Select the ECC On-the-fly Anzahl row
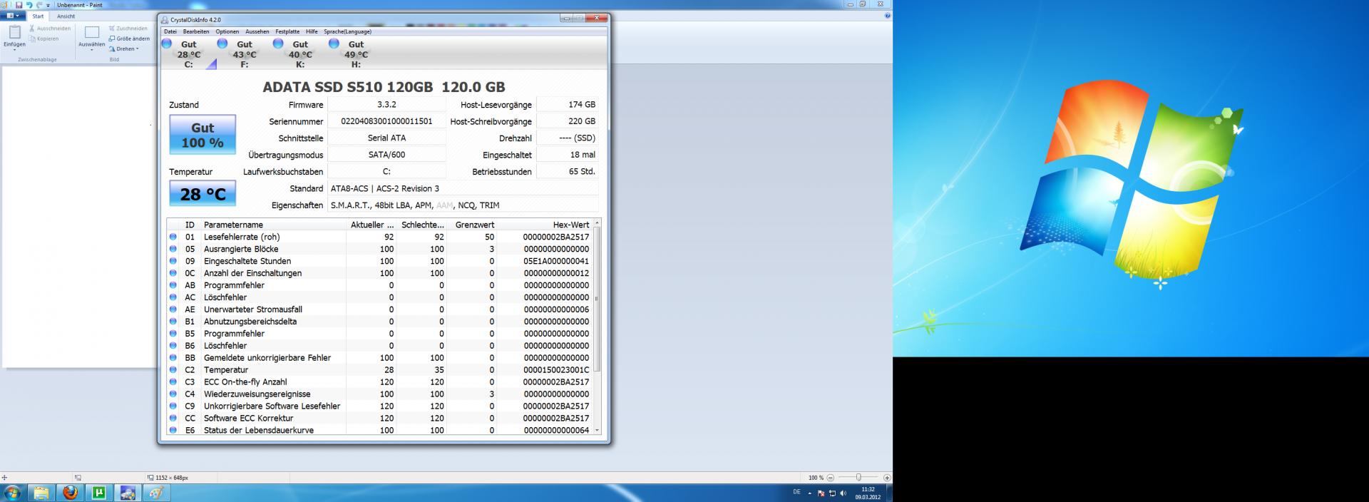Screen dimensions: 1369x502 [x=380, y=382]
